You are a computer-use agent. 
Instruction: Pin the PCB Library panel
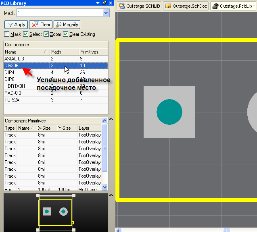point(104,3)
